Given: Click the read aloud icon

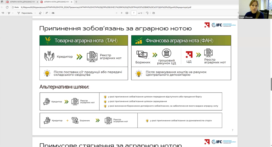Looking at the screenshot, I should tap(47, 13).
